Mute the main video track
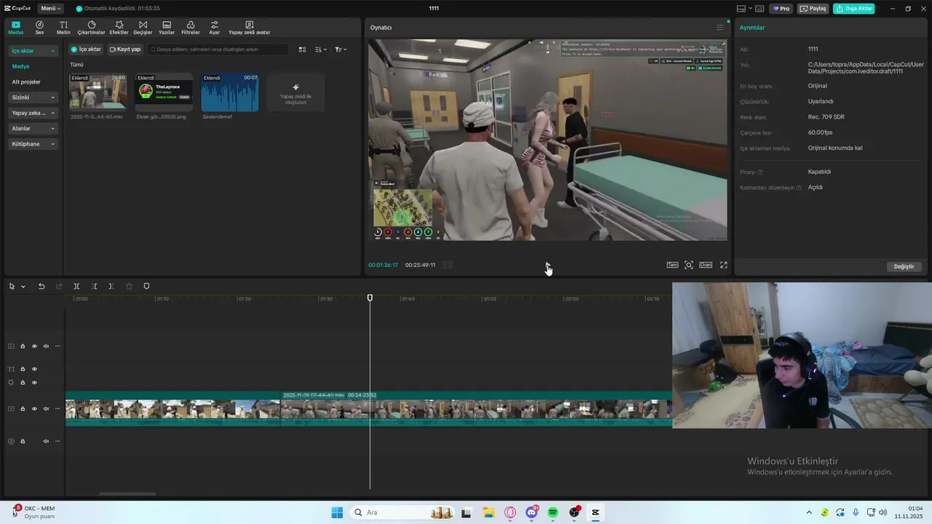This screenshot has height=524, width=932. [46, 409]
